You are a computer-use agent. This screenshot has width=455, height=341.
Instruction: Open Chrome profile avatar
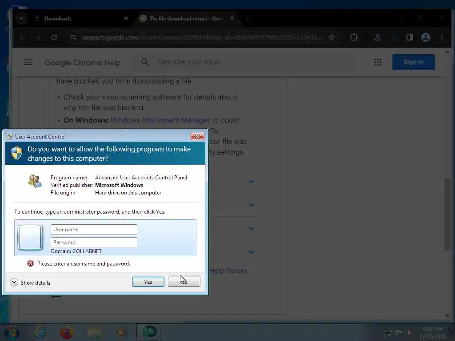point(425,37)
